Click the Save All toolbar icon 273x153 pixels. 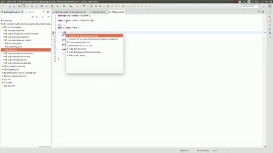14,6
